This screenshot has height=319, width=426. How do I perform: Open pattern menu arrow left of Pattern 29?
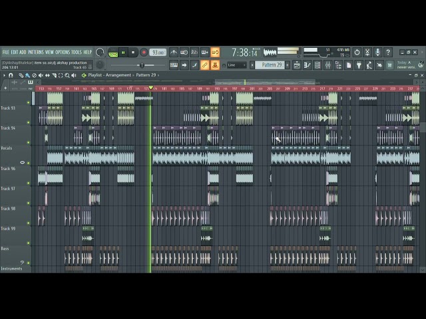(x=252, y=65)
